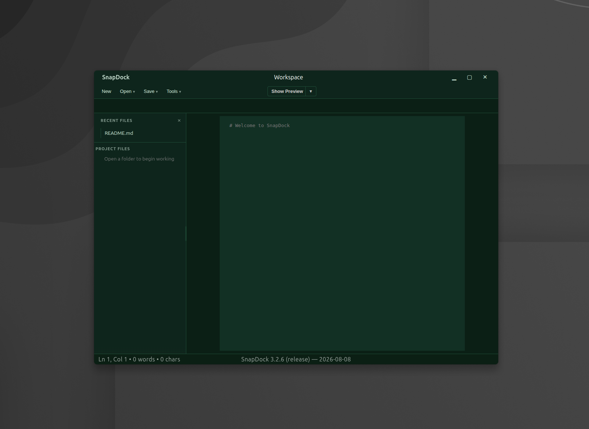Click the PROJECT FILES section header
Viewport: 589px width, 429px height.
coord(113,149)
